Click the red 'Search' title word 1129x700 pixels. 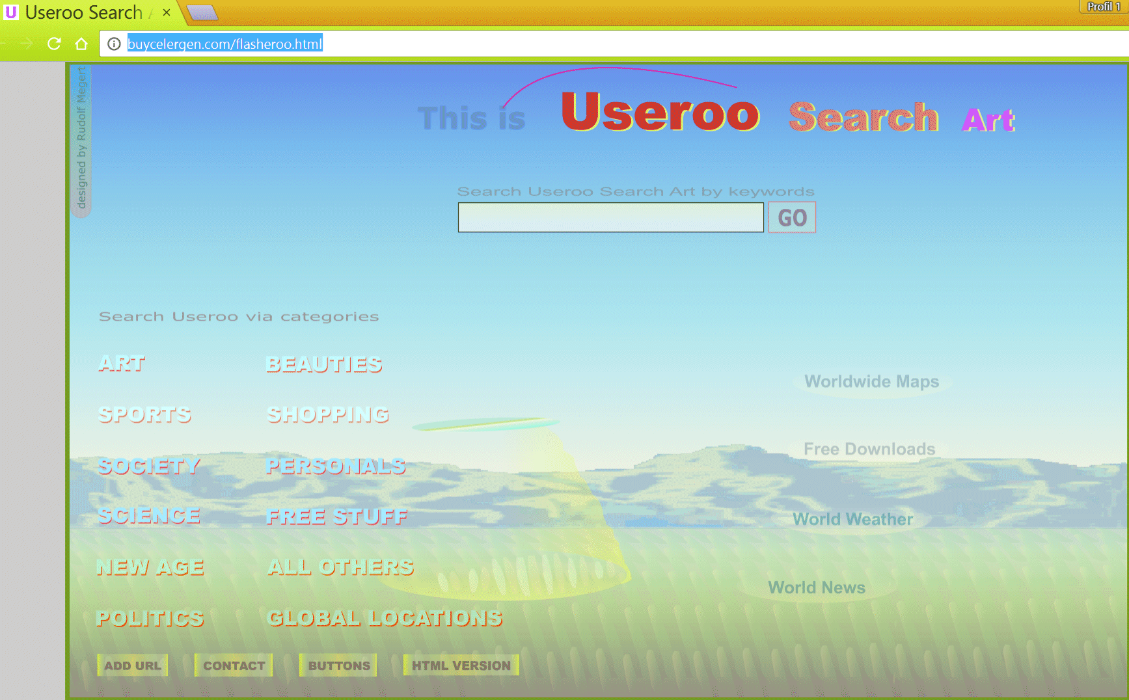point(864,117)
